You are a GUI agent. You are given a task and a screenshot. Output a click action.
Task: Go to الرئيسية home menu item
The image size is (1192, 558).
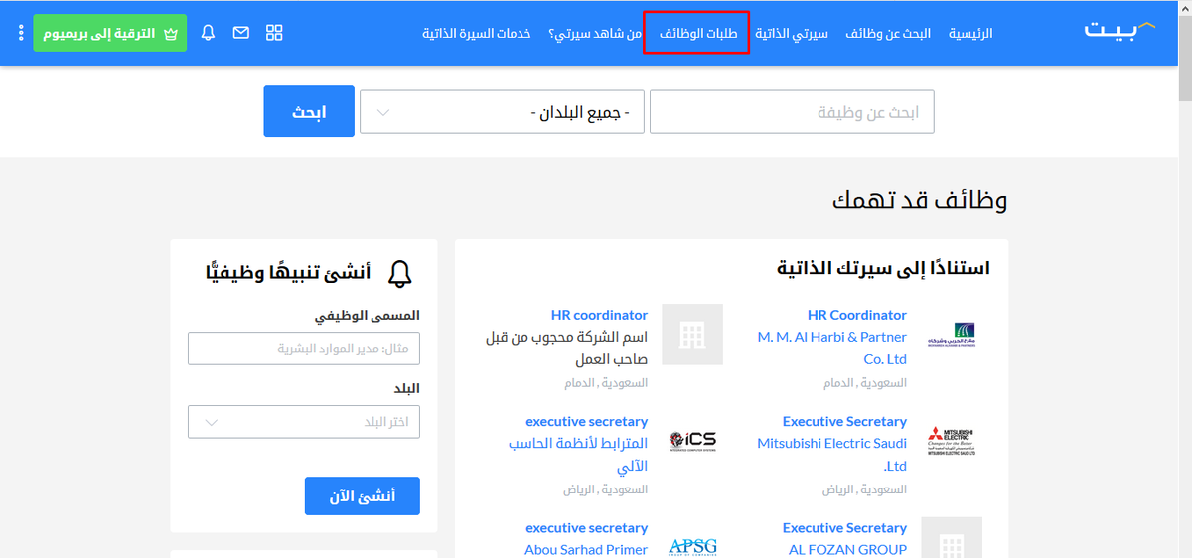970,33
